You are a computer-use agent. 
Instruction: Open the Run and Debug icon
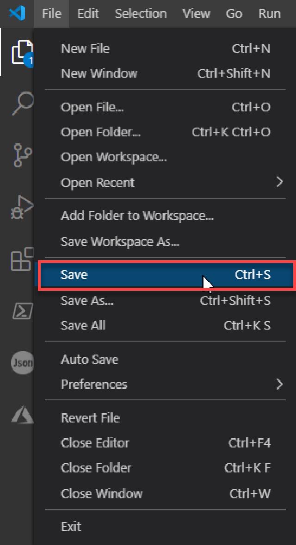22,207
